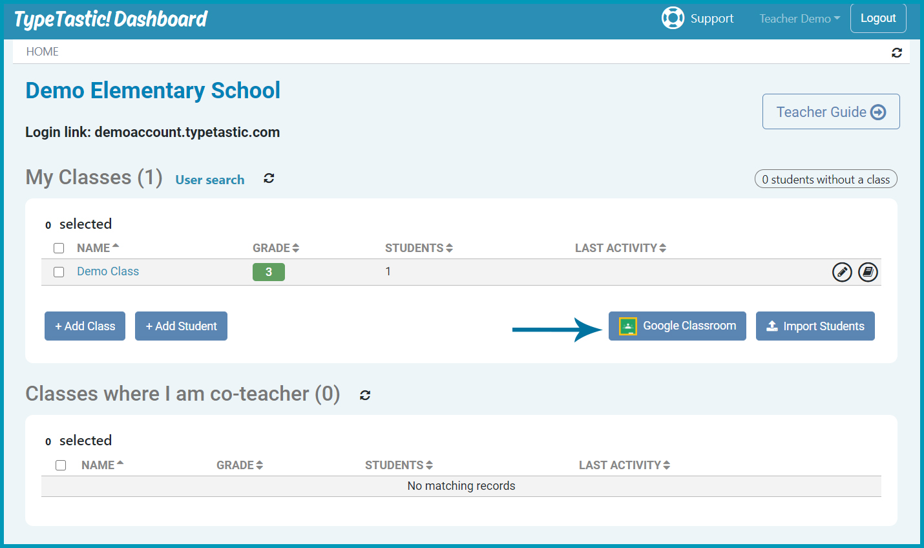Click the login link demoaccount.typetastic.com text

(x=187, y=132)
